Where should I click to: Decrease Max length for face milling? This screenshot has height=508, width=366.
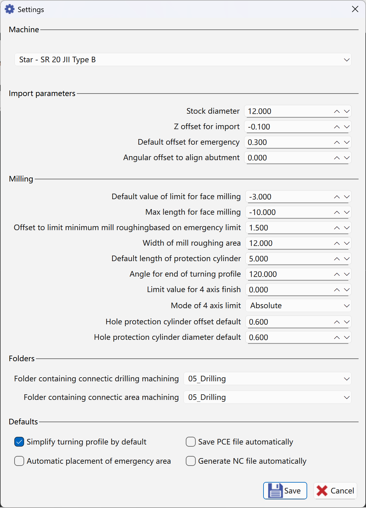pos(347,212)
